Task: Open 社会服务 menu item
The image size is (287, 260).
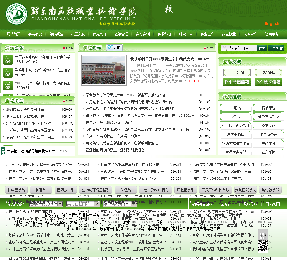Action: 272,34
